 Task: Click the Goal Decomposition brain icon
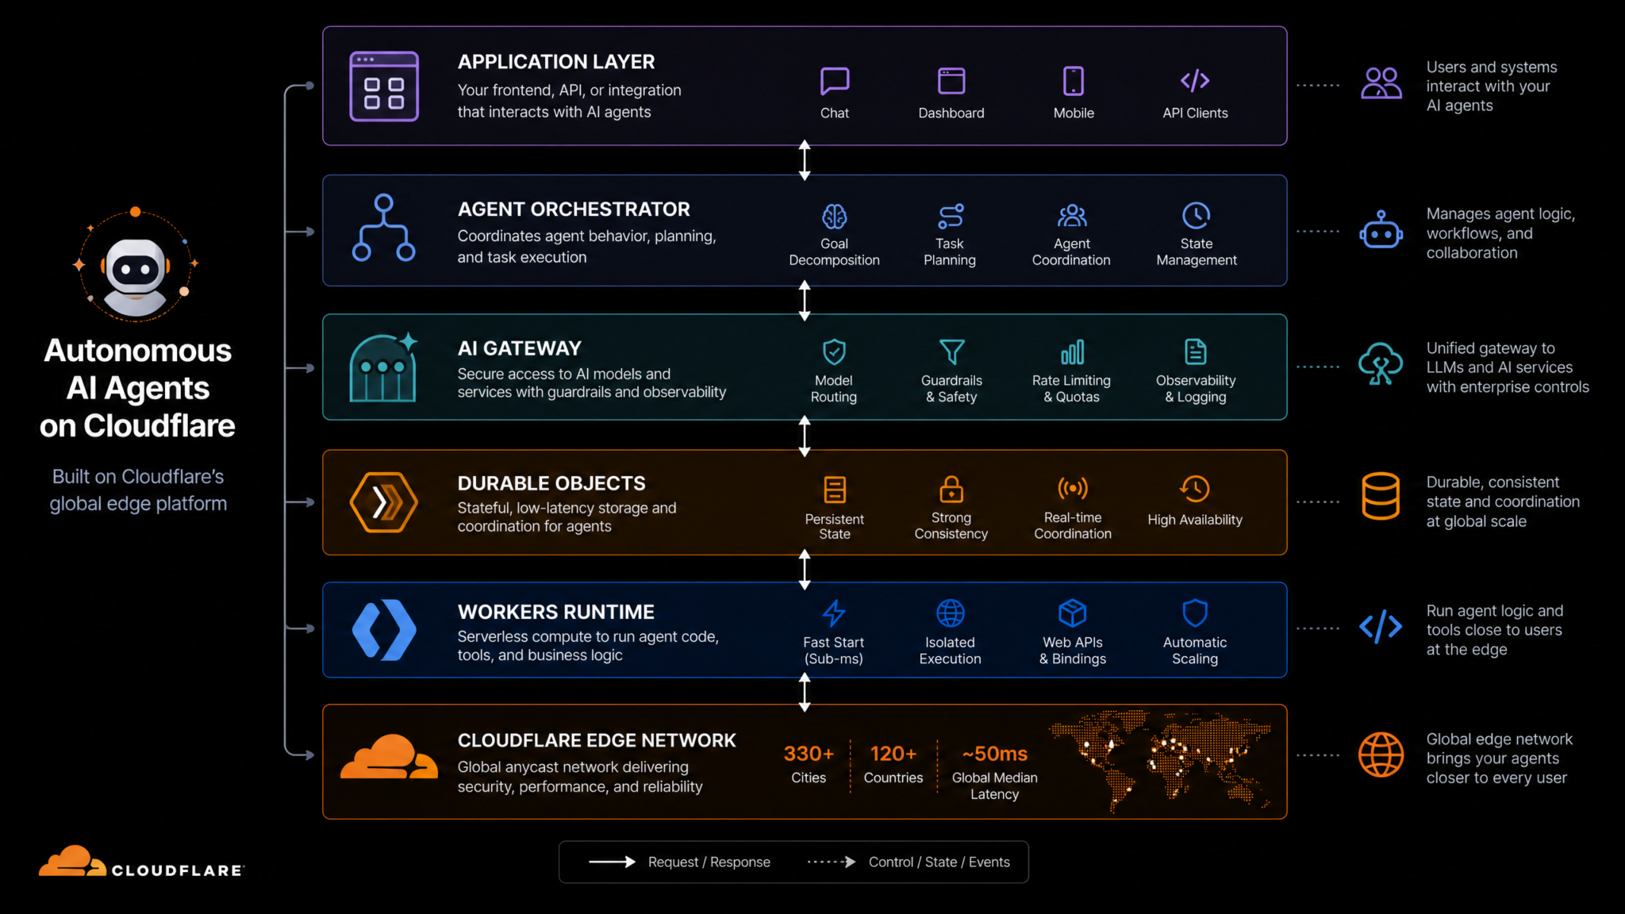coord(834,216)
